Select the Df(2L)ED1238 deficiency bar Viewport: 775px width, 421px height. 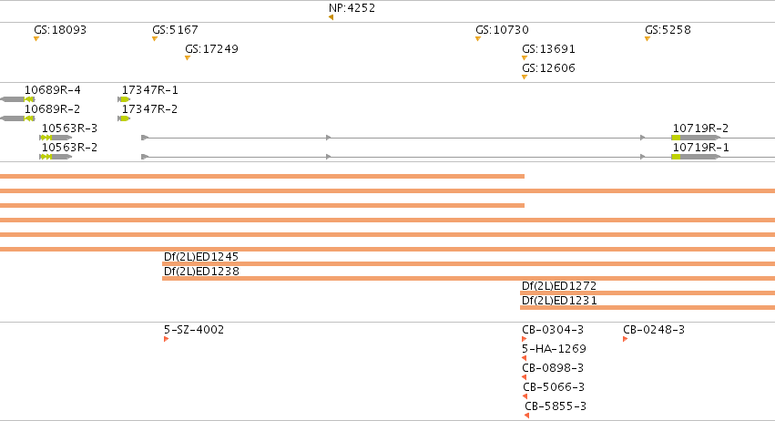point(469,279)
